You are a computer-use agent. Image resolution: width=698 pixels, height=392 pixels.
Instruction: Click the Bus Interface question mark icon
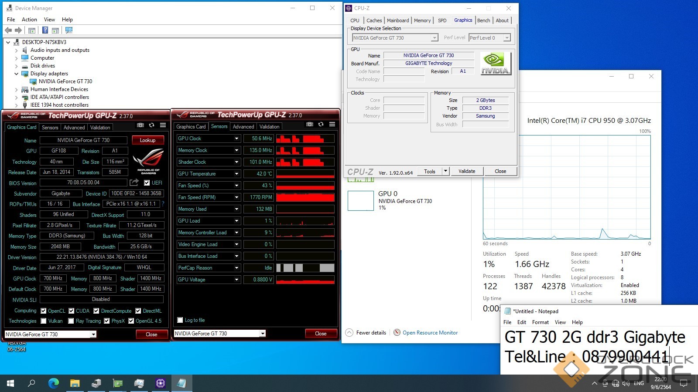pos(163,204)
